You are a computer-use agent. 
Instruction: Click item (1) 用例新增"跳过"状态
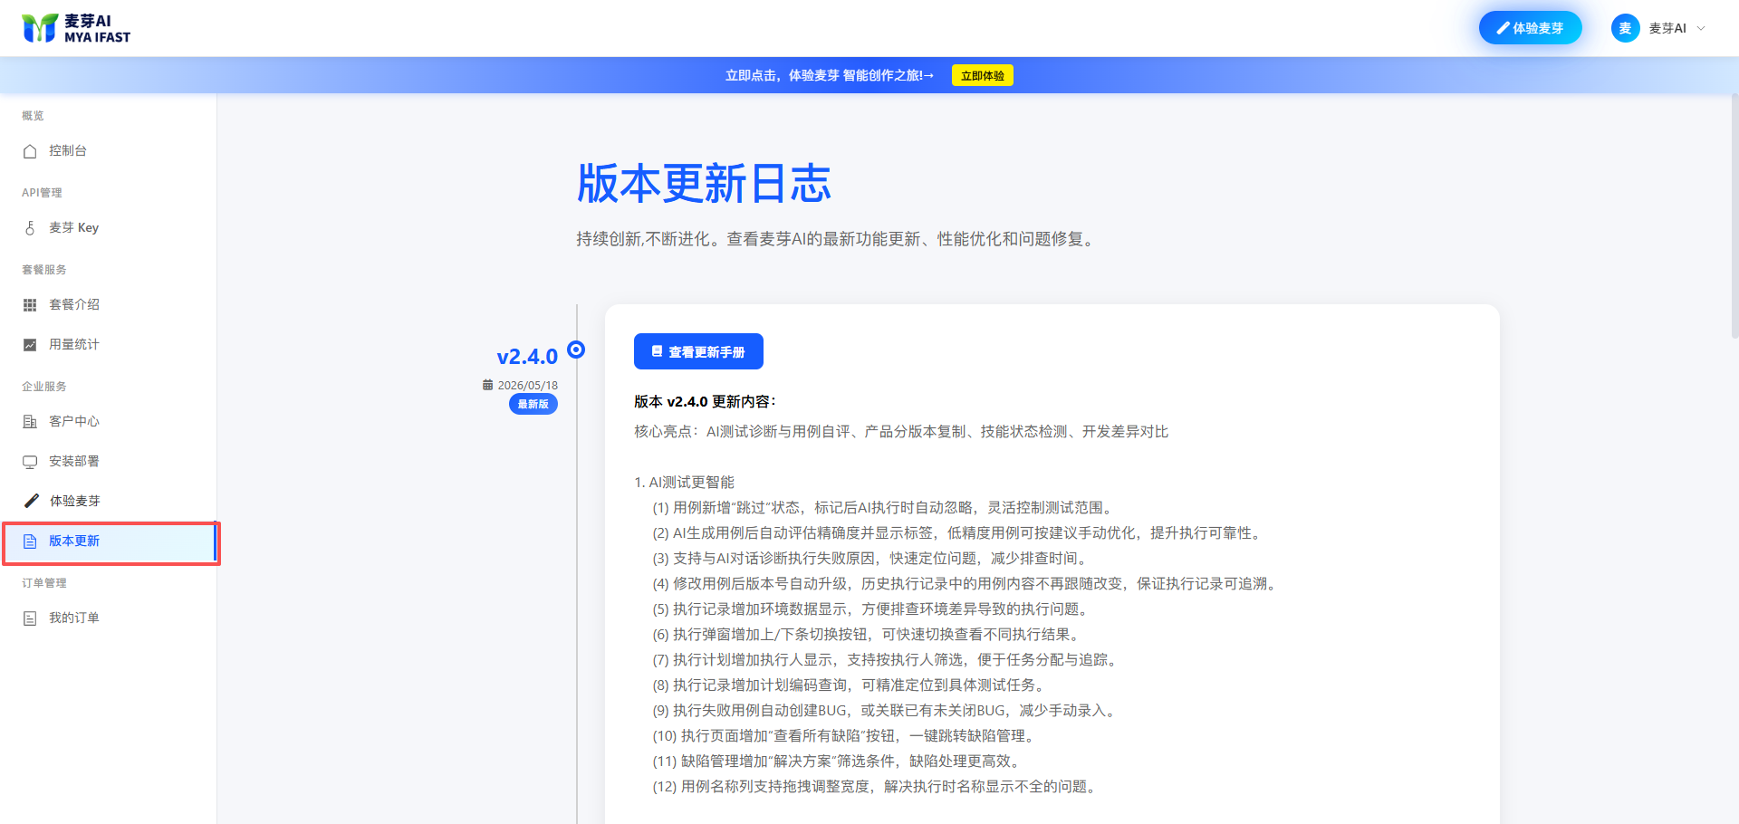pyautogui.click(x=884, y=508)
